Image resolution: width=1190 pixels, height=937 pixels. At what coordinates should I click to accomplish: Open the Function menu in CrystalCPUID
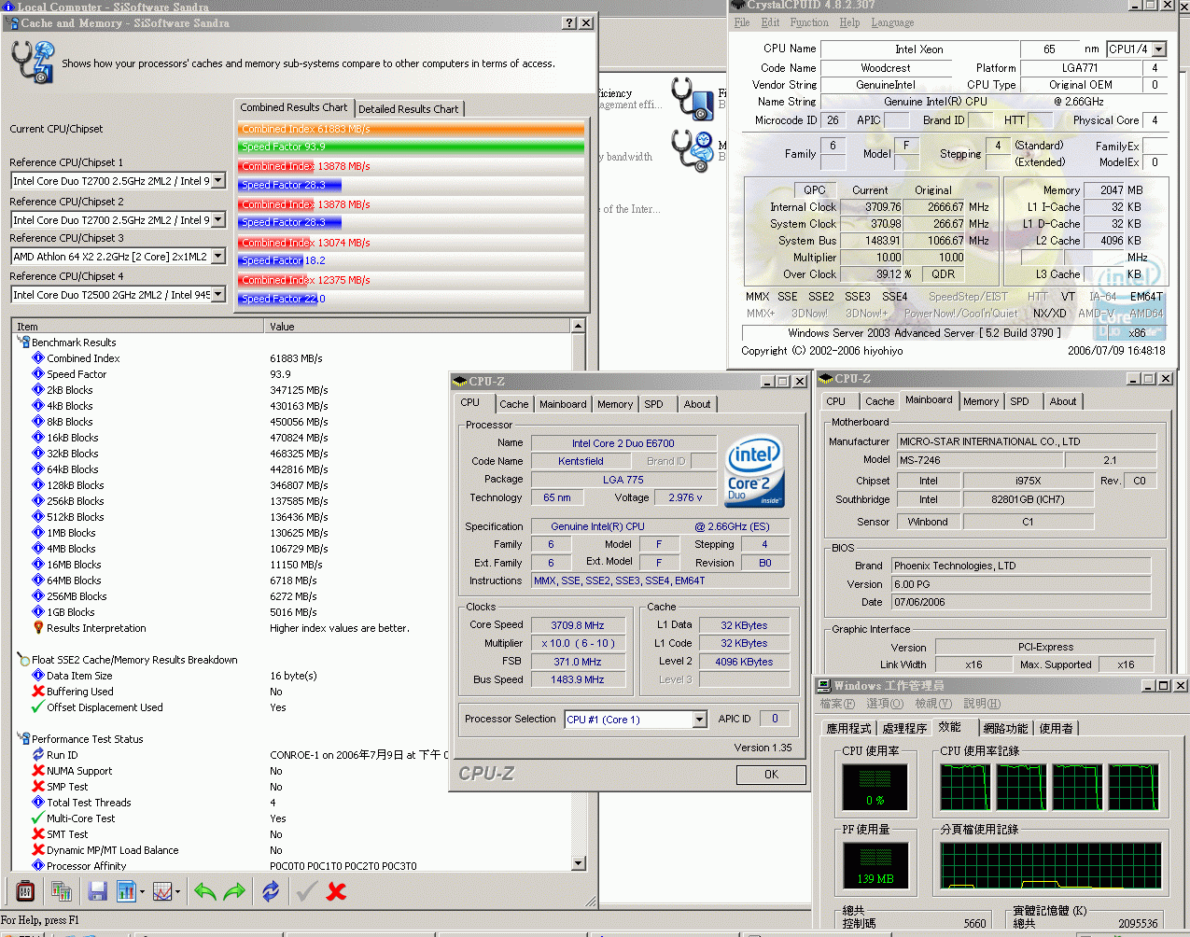tap(809, 22)
